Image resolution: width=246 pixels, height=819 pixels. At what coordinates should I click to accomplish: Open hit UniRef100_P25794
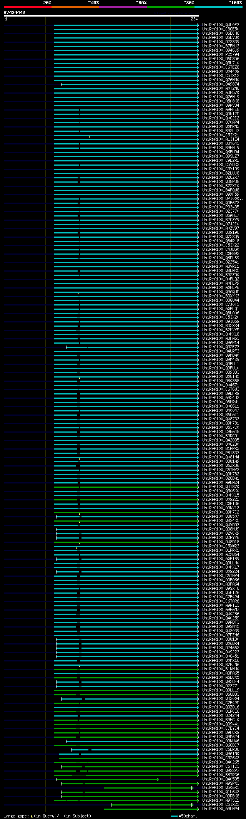coord(221,54)
